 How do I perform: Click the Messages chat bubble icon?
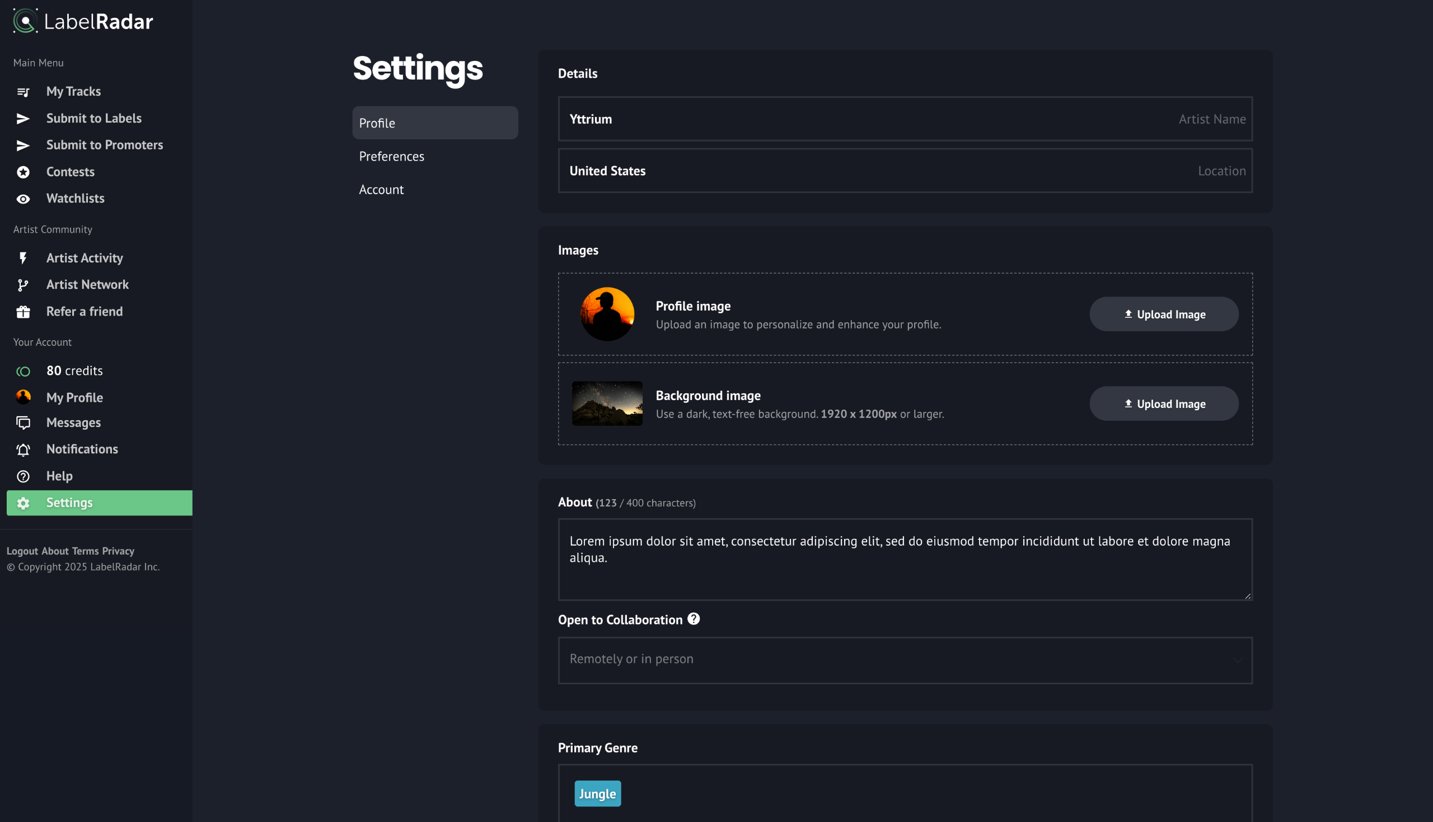pos(23,423)
